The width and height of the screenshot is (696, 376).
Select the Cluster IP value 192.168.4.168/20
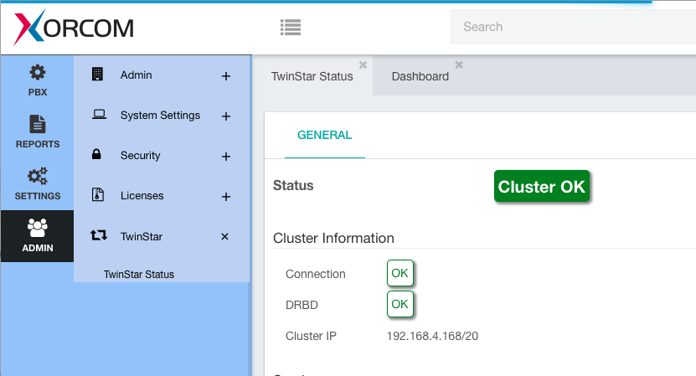(432, 336)
